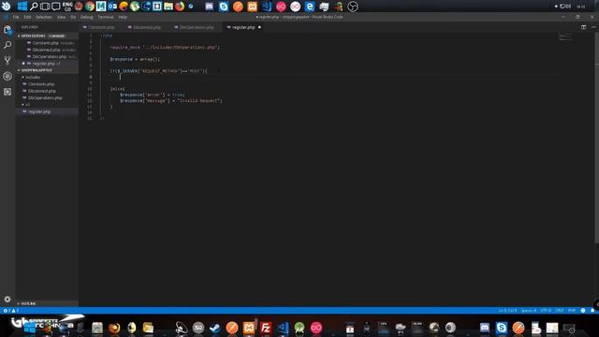This screenshot has width=599, height=337.
Task: Open the View menu
Action: [x=61, y=17]
